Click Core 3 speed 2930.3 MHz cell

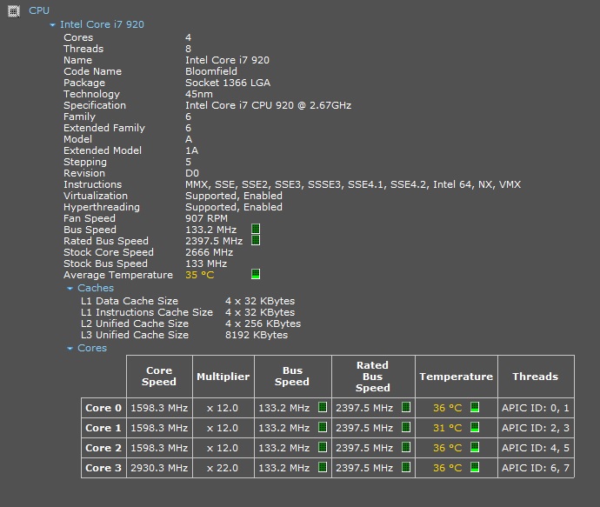click(x=159, y=468)
